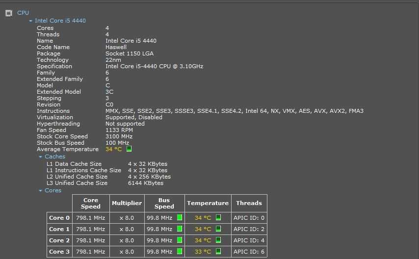419x259 pixels.
Task: Click the Instructions list starting with MMX
Action: click(x=235, y=111)
